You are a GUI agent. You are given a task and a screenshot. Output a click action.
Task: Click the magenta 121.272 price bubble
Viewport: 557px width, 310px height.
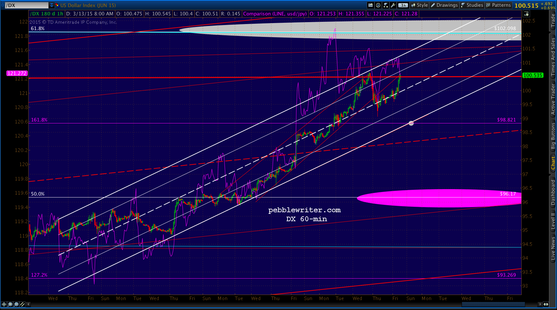[x=17, y=73]
